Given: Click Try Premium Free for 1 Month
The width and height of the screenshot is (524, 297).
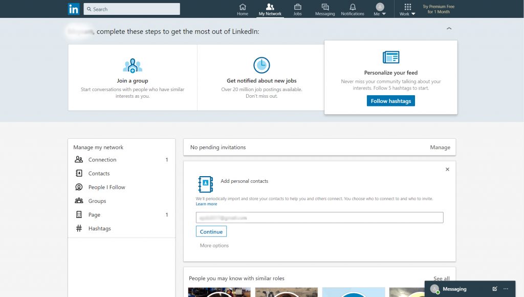Looking at the screenshot, I should 439,9.
